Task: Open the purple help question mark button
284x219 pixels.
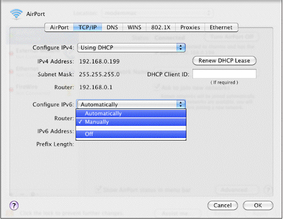Action: (14, 206)
